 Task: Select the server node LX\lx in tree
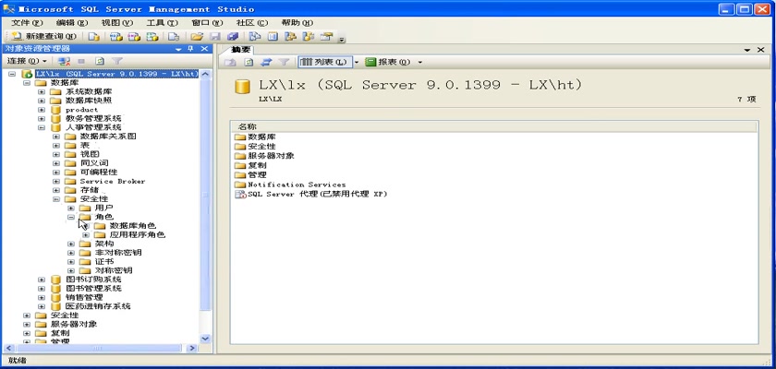coord(116,74)
